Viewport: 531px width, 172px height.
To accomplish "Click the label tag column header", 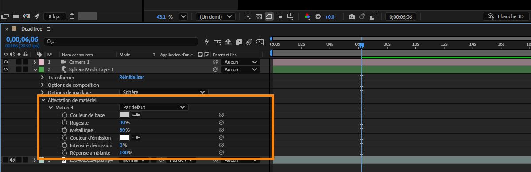I will click(39, 54).
